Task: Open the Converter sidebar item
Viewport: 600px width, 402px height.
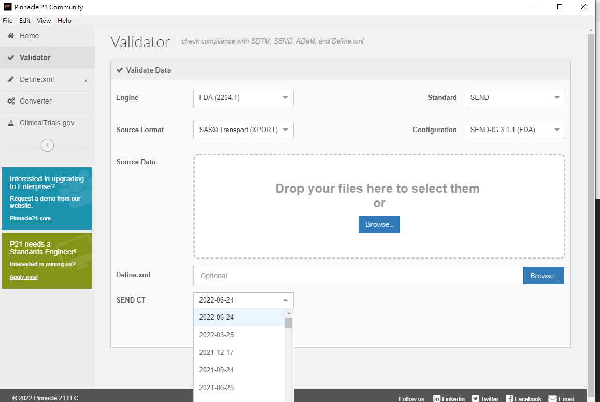Action: tap(48, 102)
